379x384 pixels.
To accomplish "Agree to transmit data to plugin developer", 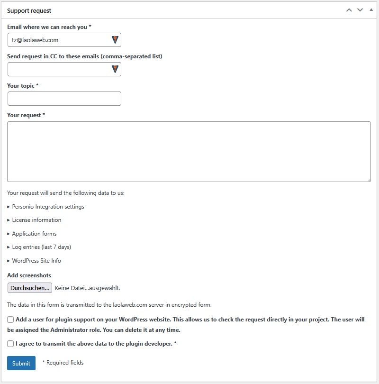I will [x=10, y=344].
